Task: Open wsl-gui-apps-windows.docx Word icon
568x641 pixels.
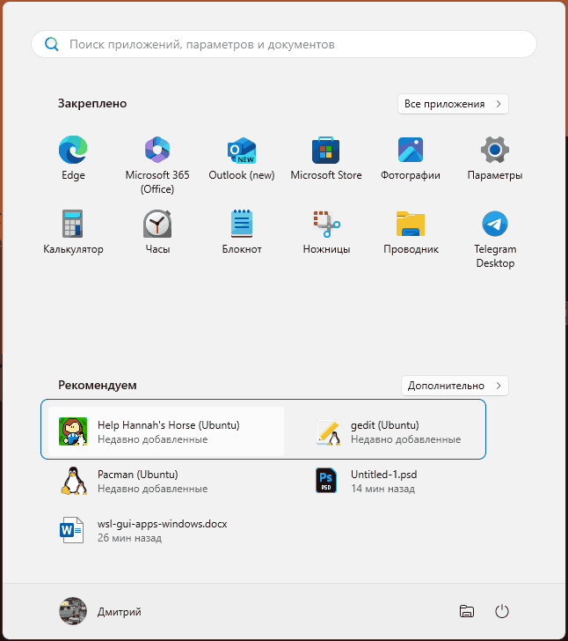Action: point(72,530)
